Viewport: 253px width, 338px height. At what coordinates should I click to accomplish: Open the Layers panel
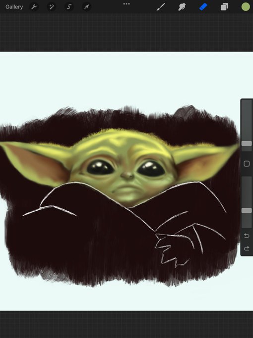coord(224,7)
